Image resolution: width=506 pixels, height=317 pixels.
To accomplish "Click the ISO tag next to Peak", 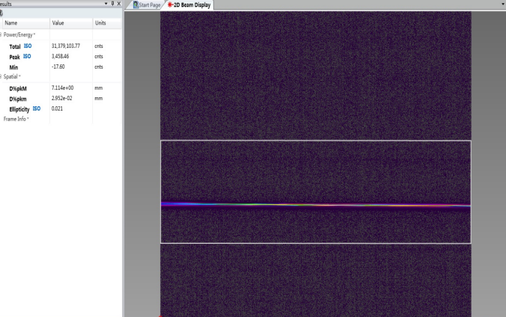I will point(27,56).
